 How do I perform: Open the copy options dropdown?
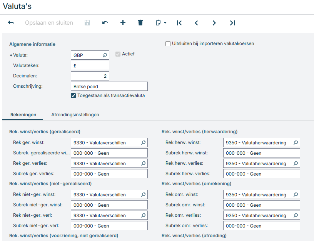click(x=165, y=23)
